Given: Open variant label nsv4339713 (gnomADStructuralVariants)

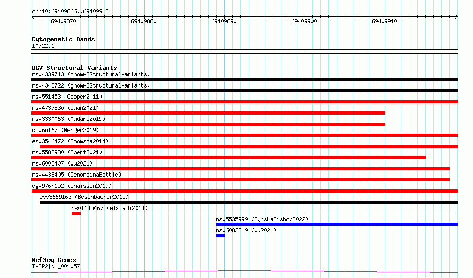Looking at the screenshot, I should click(91, 74).
